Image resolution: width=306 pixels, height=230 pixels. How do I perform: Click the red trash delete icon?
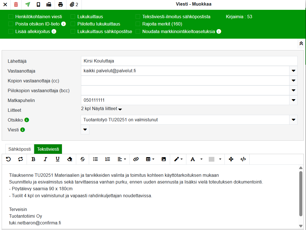coord(16,4)
